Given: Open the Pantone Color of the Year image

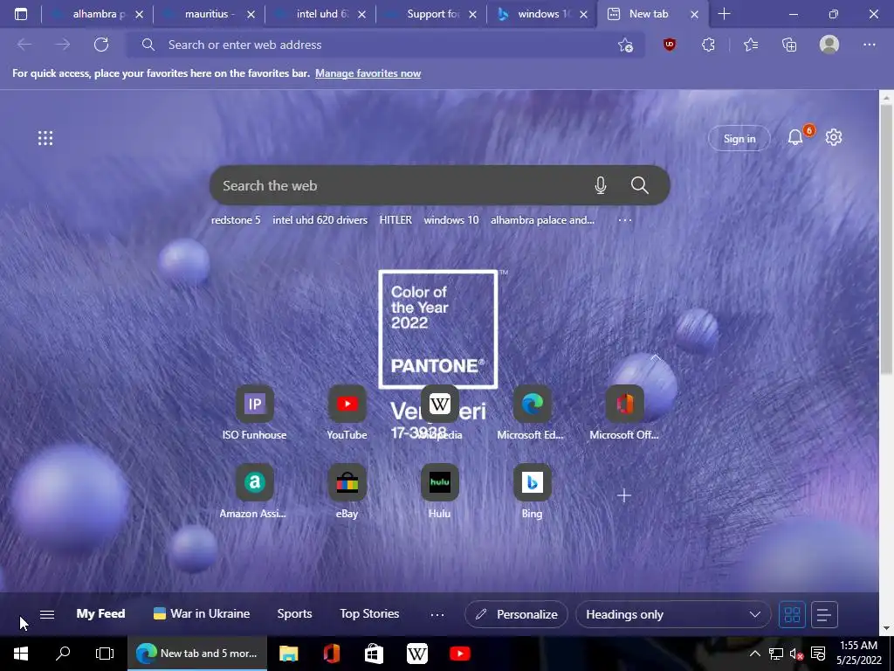Looking at the screenshot, I should coord(438,329).
